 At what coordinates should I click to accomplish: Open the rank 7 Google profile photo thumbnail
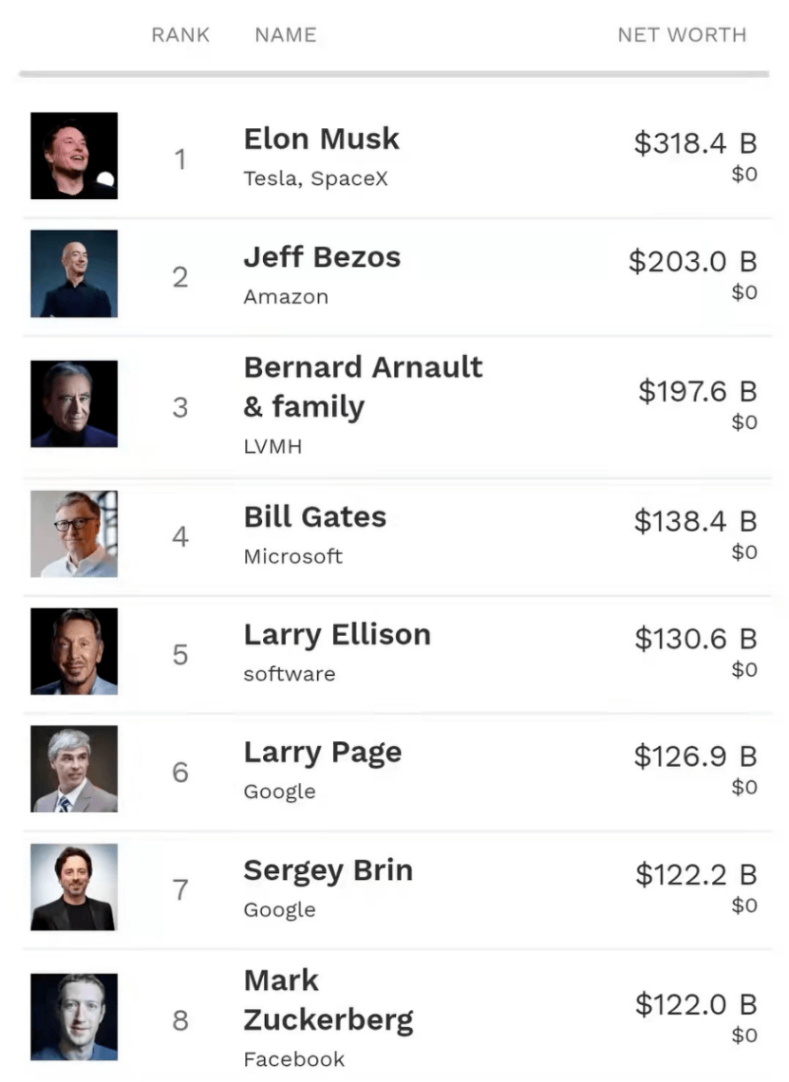tap(74, 887)
